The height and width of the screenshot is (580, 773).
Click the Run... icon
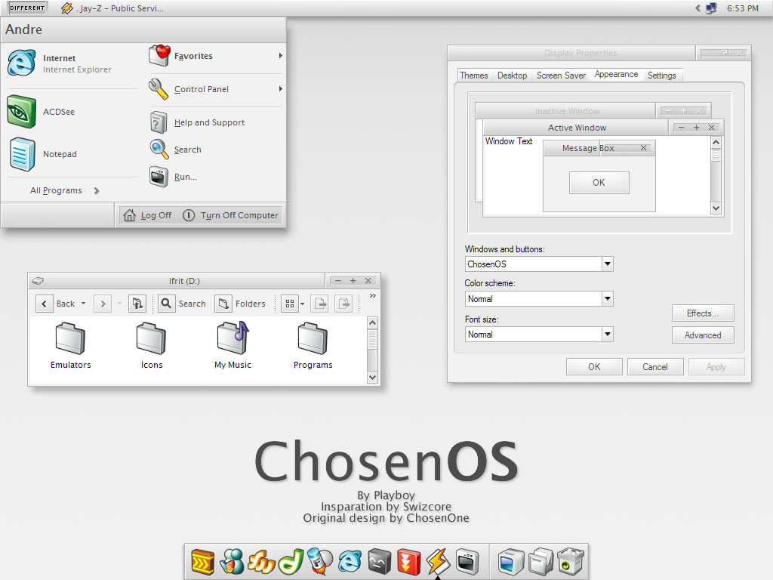click(159, 177)
